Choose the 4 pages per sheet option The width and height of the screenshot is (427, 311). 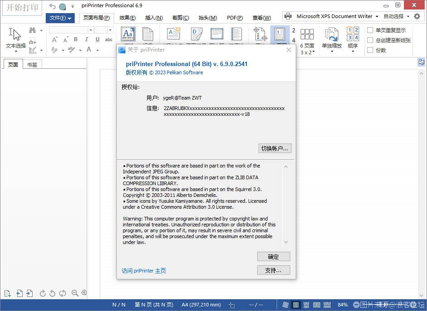point(293,40)
